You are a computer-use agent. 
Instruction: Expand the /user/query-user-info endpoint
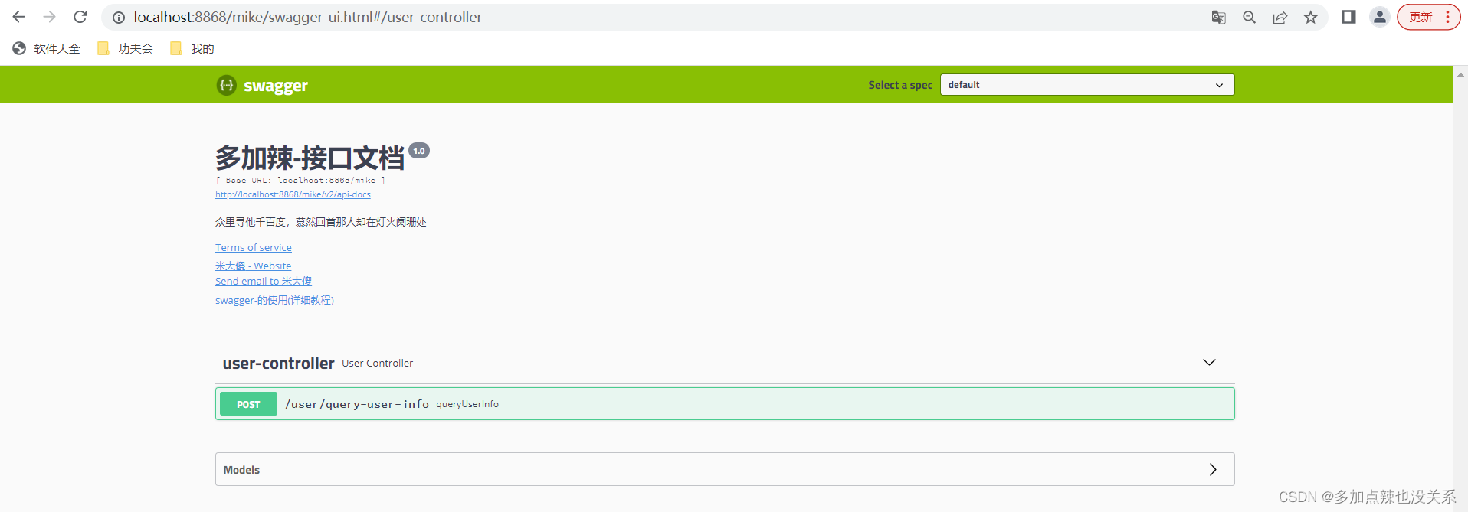[725, 404]
